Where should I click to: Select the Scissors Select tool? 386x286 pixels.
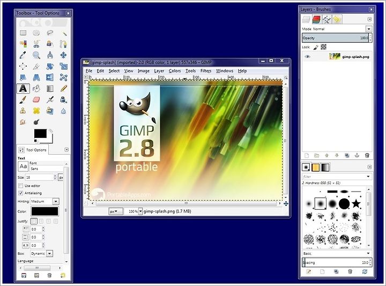36,44
